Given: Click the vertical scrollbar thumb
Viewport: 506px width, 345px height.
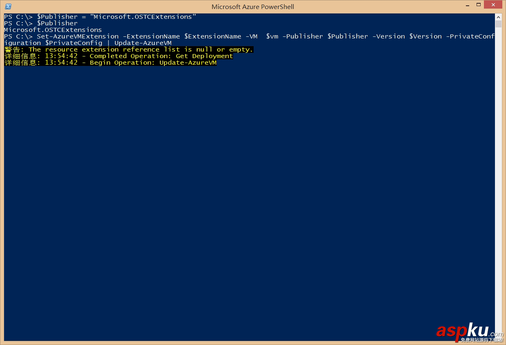Looking at the screenshot, I should pyautogui.click(x=498, y=24).
